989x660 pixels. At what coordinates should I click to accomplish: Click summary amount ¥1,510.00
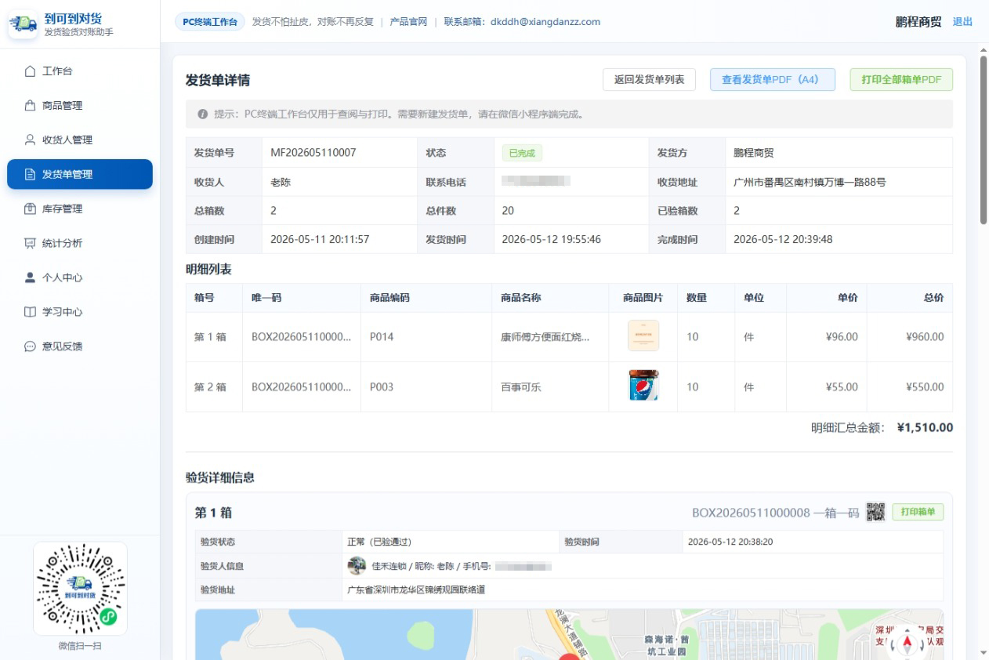[x=925, y=428]
